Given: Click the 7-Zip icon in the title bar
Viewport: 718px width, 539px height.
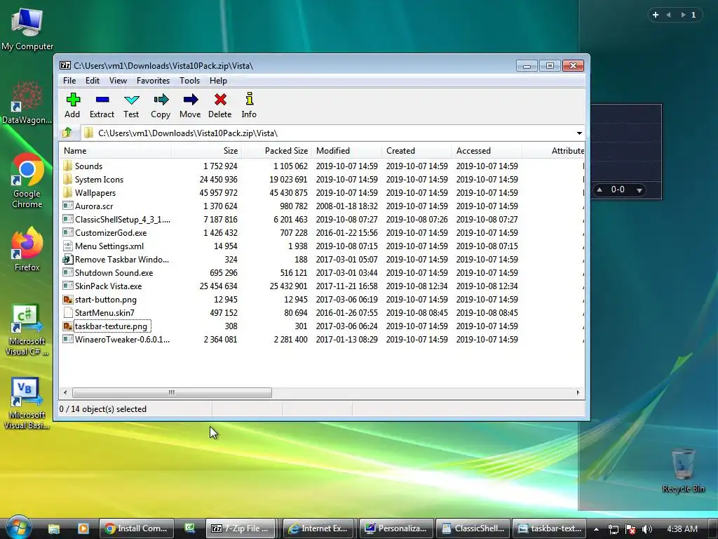Looking at the screenshot, I should pyautogui.click(x=65, y=65).
